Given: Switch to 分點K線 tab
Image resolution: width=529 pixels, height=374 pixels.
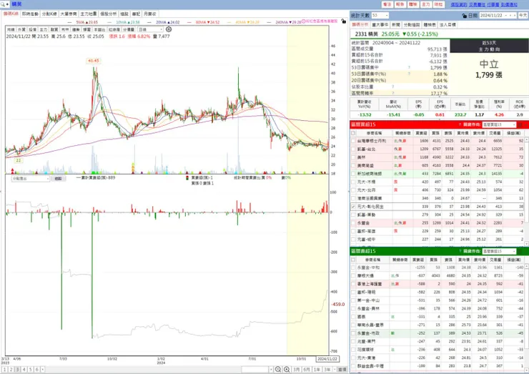Looking at the screenshot, I should (x=49, y=14).
